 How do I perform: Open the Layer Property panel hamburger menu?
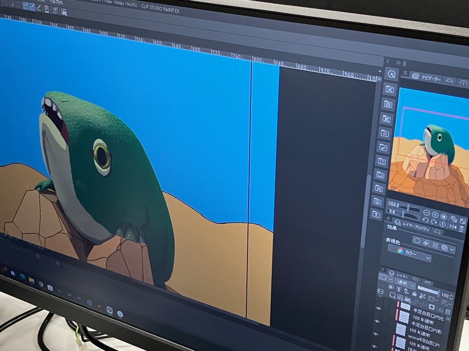click(x=387, y=219)
